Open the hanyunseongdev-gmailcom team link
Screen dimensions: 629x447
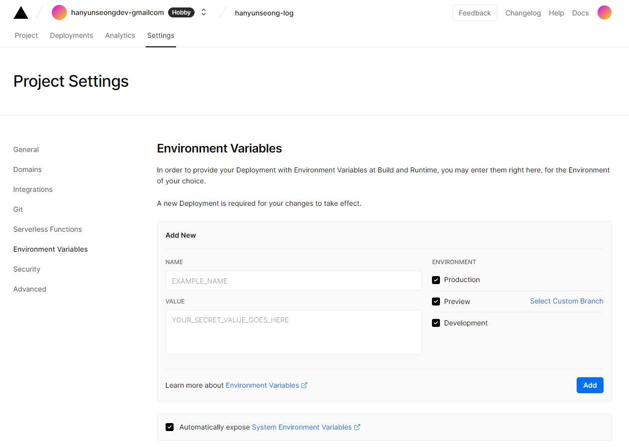pos(117,12)
